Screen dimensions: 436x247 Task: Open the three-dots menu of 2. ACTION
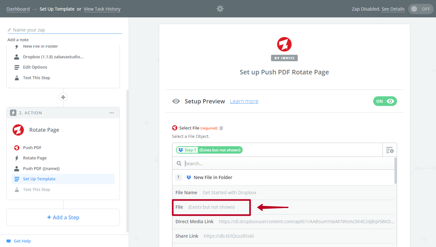pos(111,113)
